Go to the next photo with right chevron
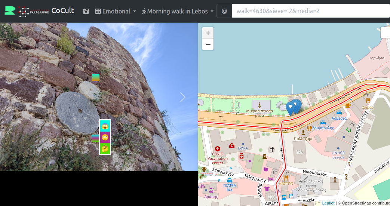The width and height of the screenshot is (390, 206). point(182,97)
